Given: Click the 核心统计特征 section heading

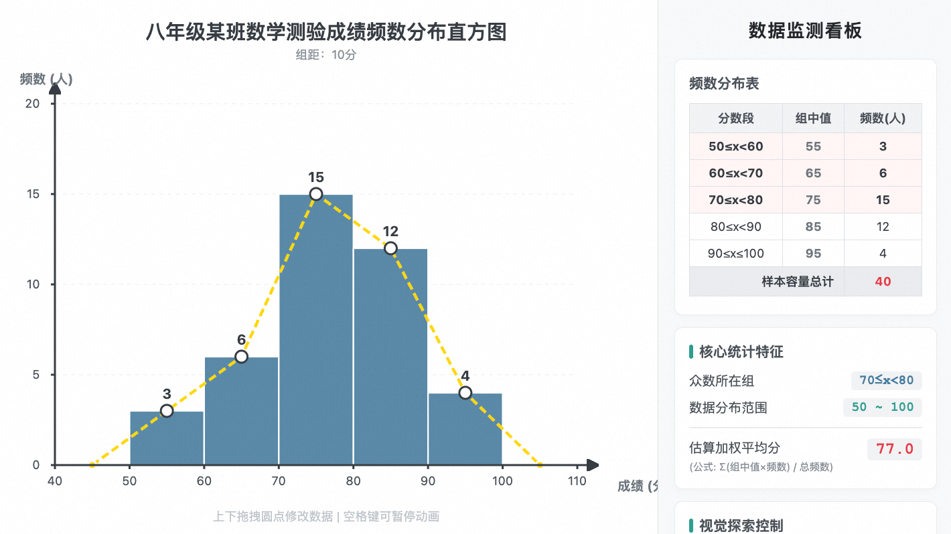Looking at the screenshot, I should tap(741, 352).
